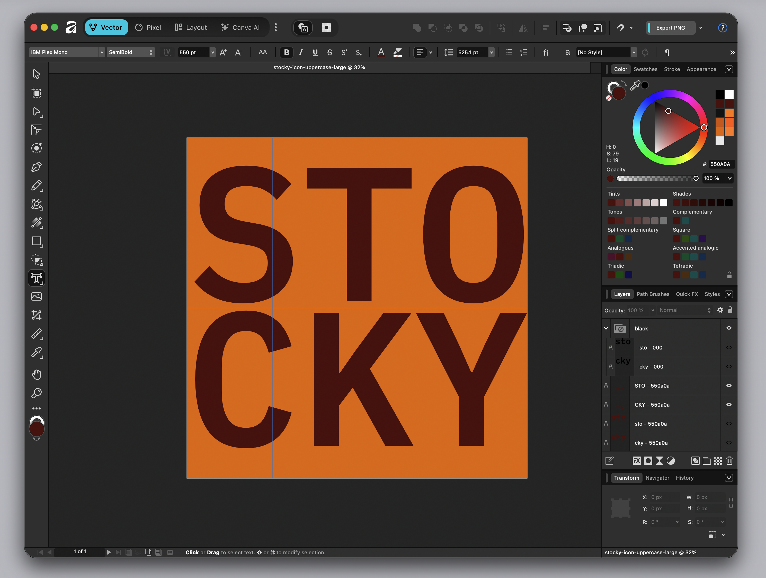Select the Move tool arrow
766x578 pixels.
[36, 74]
